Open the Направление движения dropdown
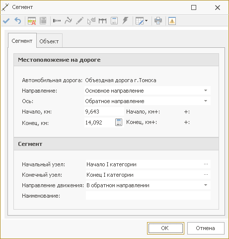 tap(206, 185)
